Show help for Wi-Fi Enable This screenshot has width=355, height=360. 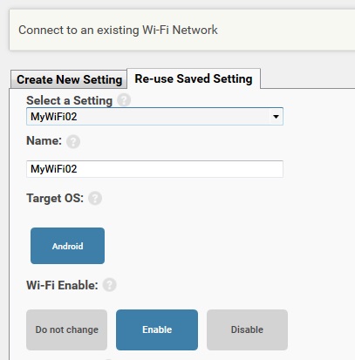tap(110, 285)
